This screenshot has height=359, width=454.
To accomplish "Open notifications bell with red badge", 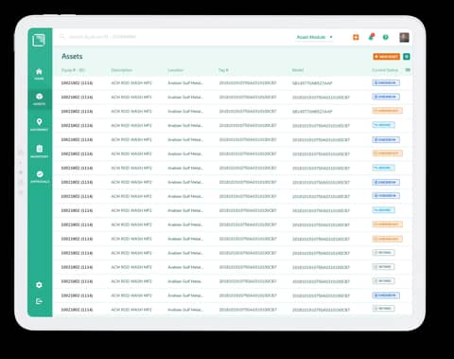I will pos(371,37).
